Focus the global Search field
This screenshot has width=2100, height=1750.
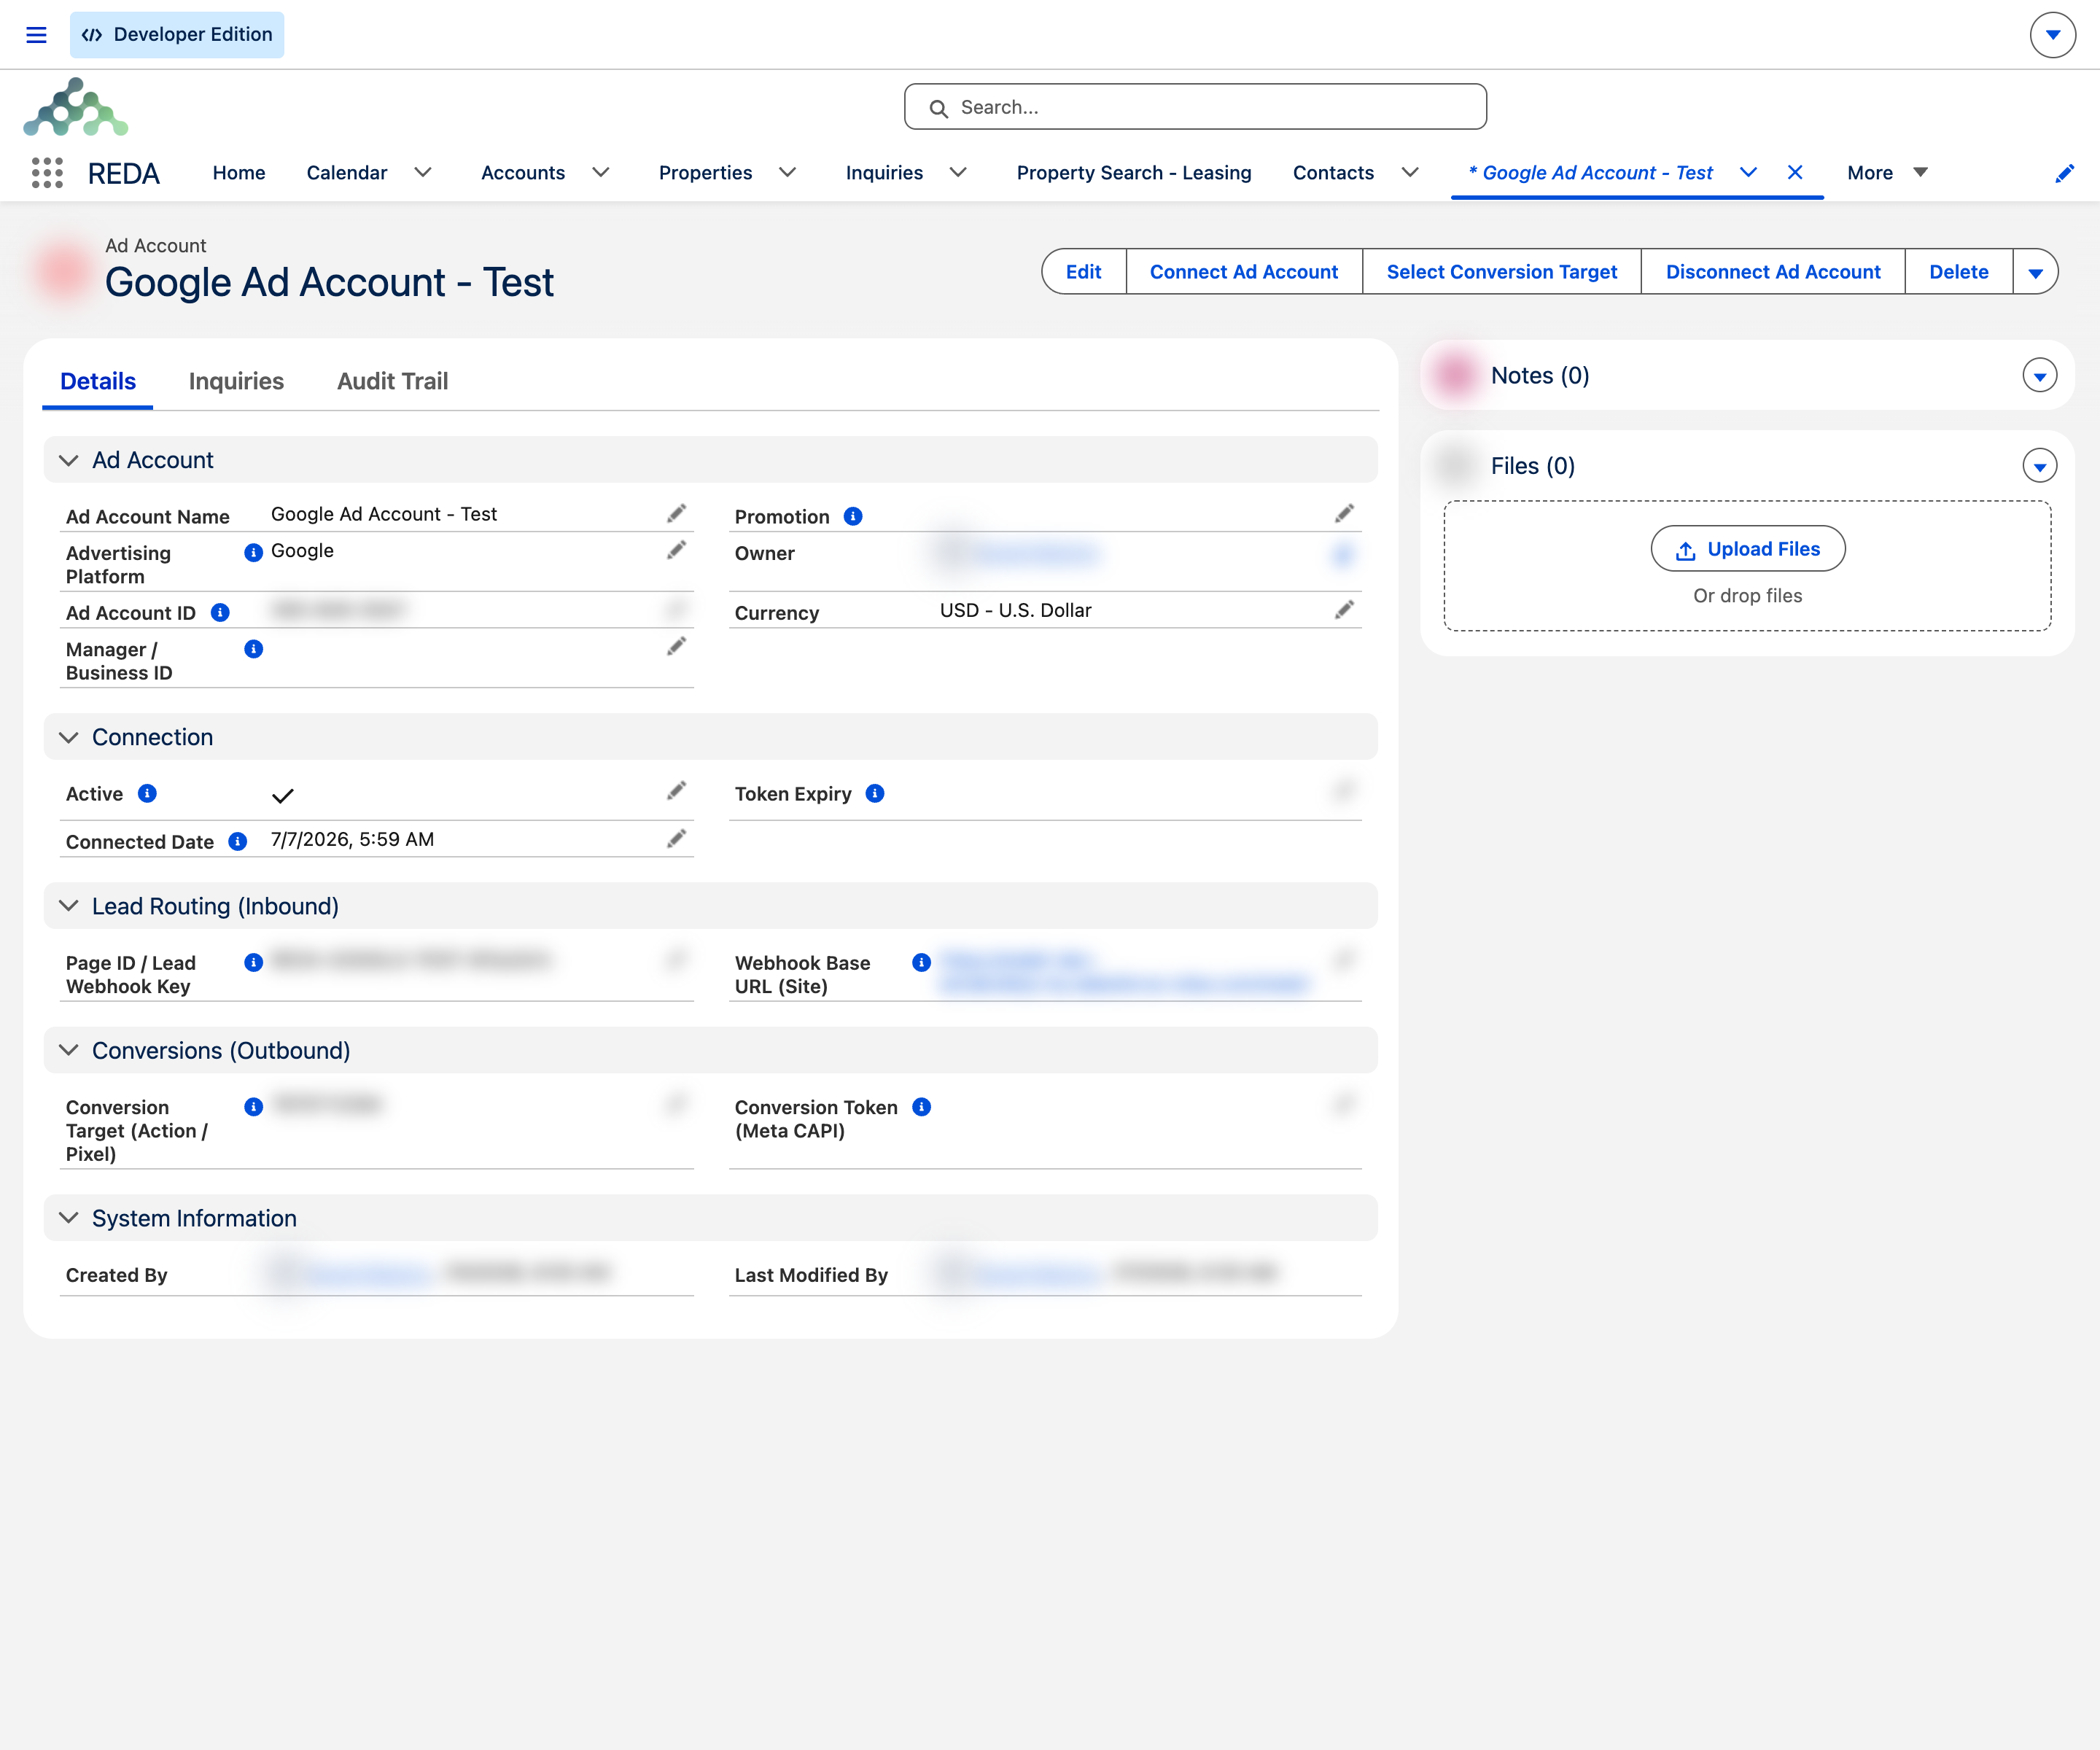coord(1195,107)
